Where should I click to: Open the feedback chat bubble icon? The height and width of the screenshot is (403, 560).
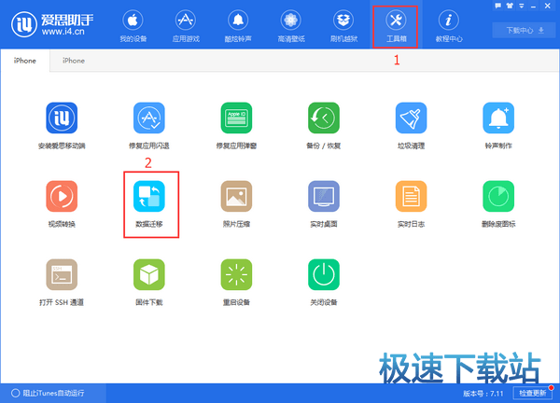click(x=498, y=6)
